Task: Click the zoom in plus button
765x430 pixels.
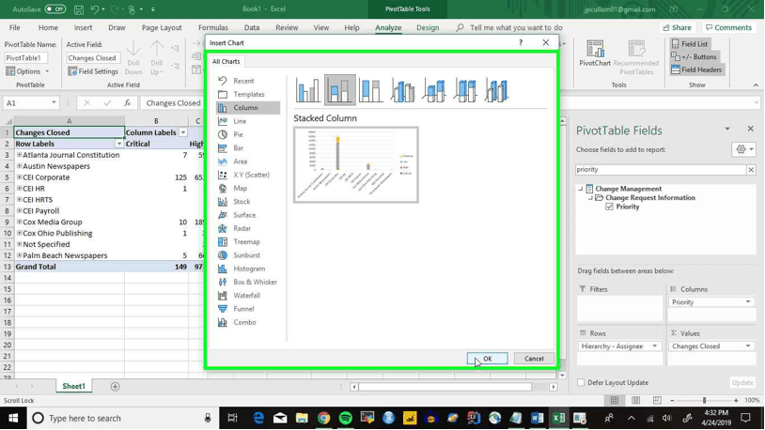Action: (736, 400)
